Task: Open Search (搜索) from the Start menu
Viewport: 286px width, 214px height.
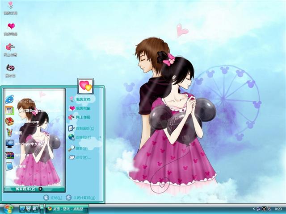Action: coord(78,148)
